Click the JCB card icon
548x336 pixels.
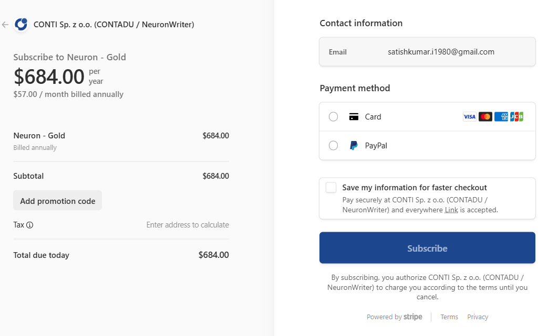pyautogui.click(x=516, y=116)
